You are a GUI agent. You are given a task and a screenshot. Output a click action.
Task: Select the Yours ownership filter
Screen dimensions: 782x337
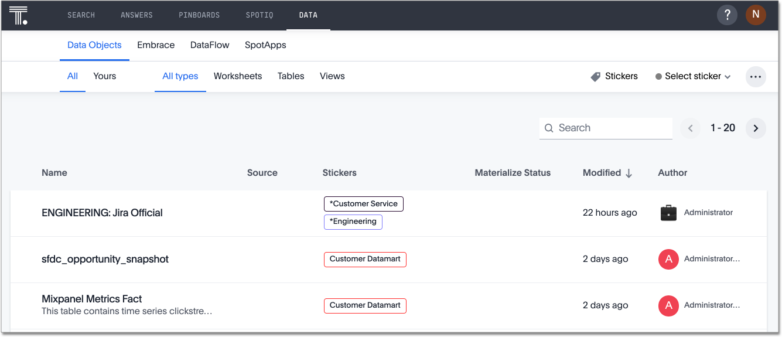coord(105,76)
